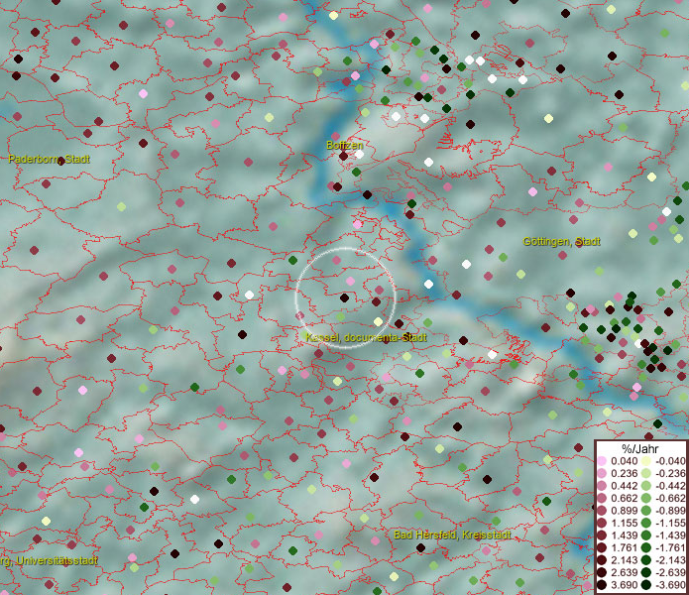The width and height of the screenshot is (689, 595).
Task: Click the 1.761 legend value
Action: click(624, 548)
